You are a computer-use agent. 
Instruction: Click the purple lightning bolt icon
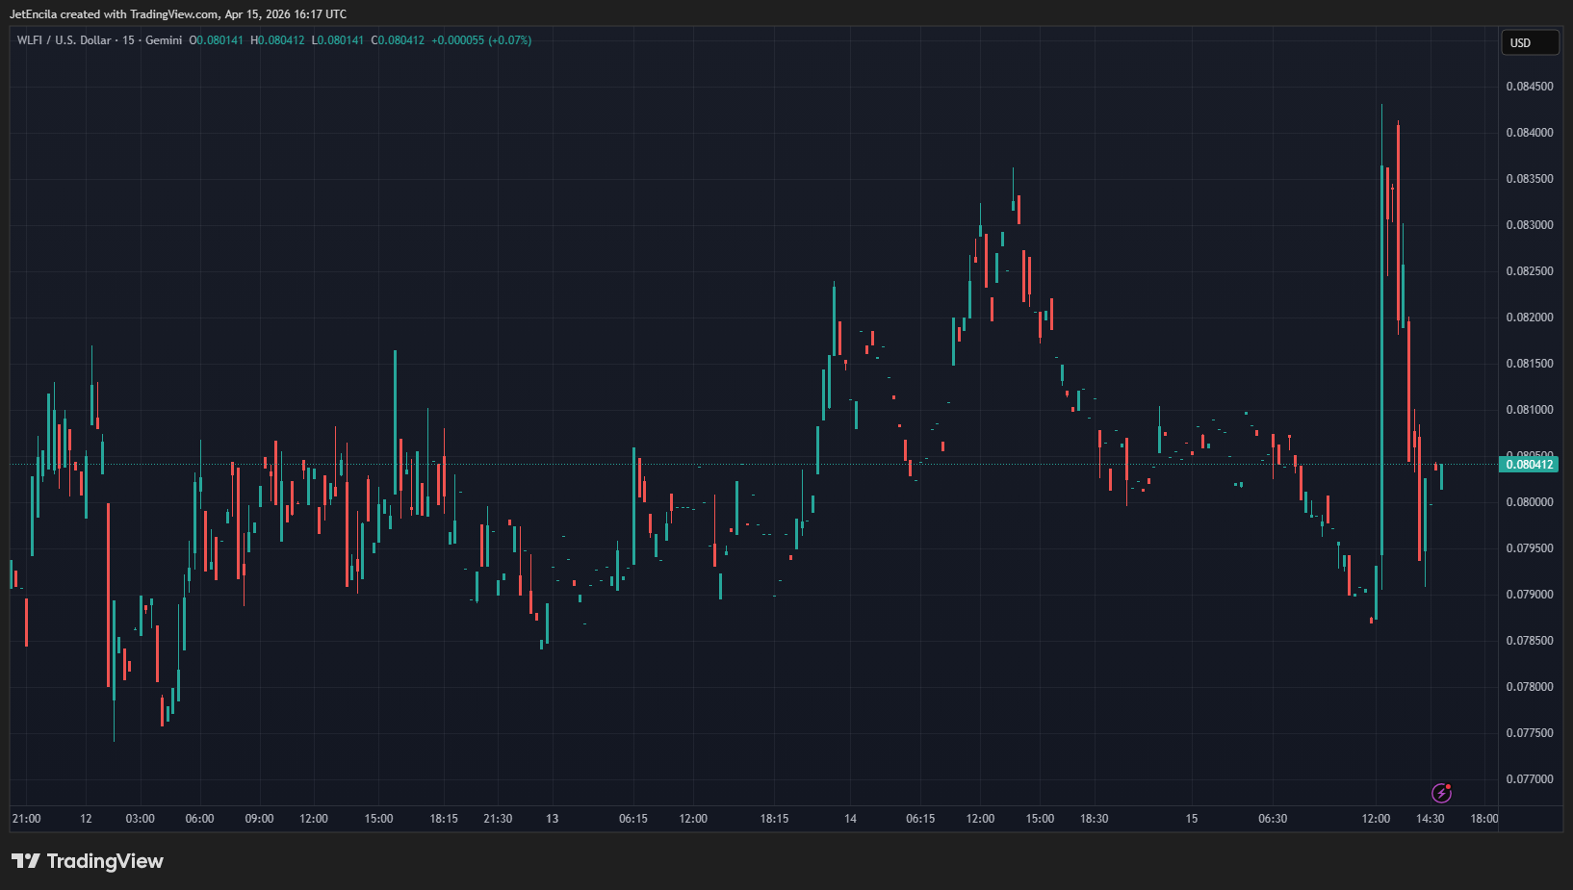pos(1441,793)
